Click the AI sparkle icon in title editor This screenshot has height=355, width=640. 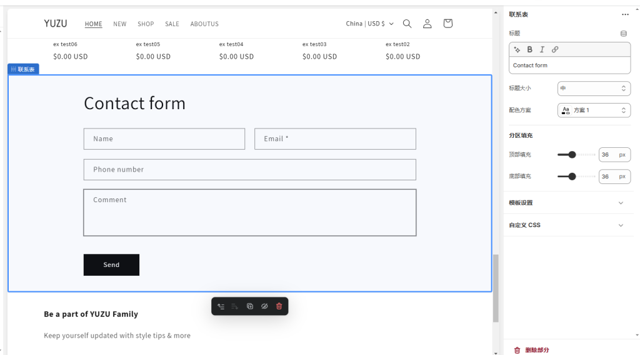[x=517, y=49]
